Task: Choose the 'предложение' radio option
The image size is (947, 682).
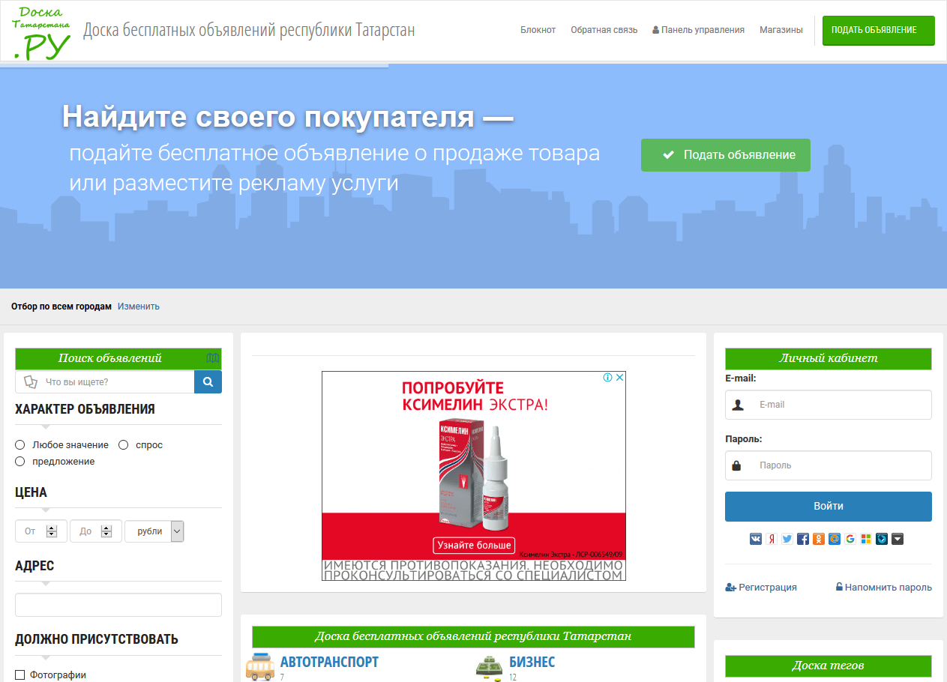Action: [x=20, y=462]
